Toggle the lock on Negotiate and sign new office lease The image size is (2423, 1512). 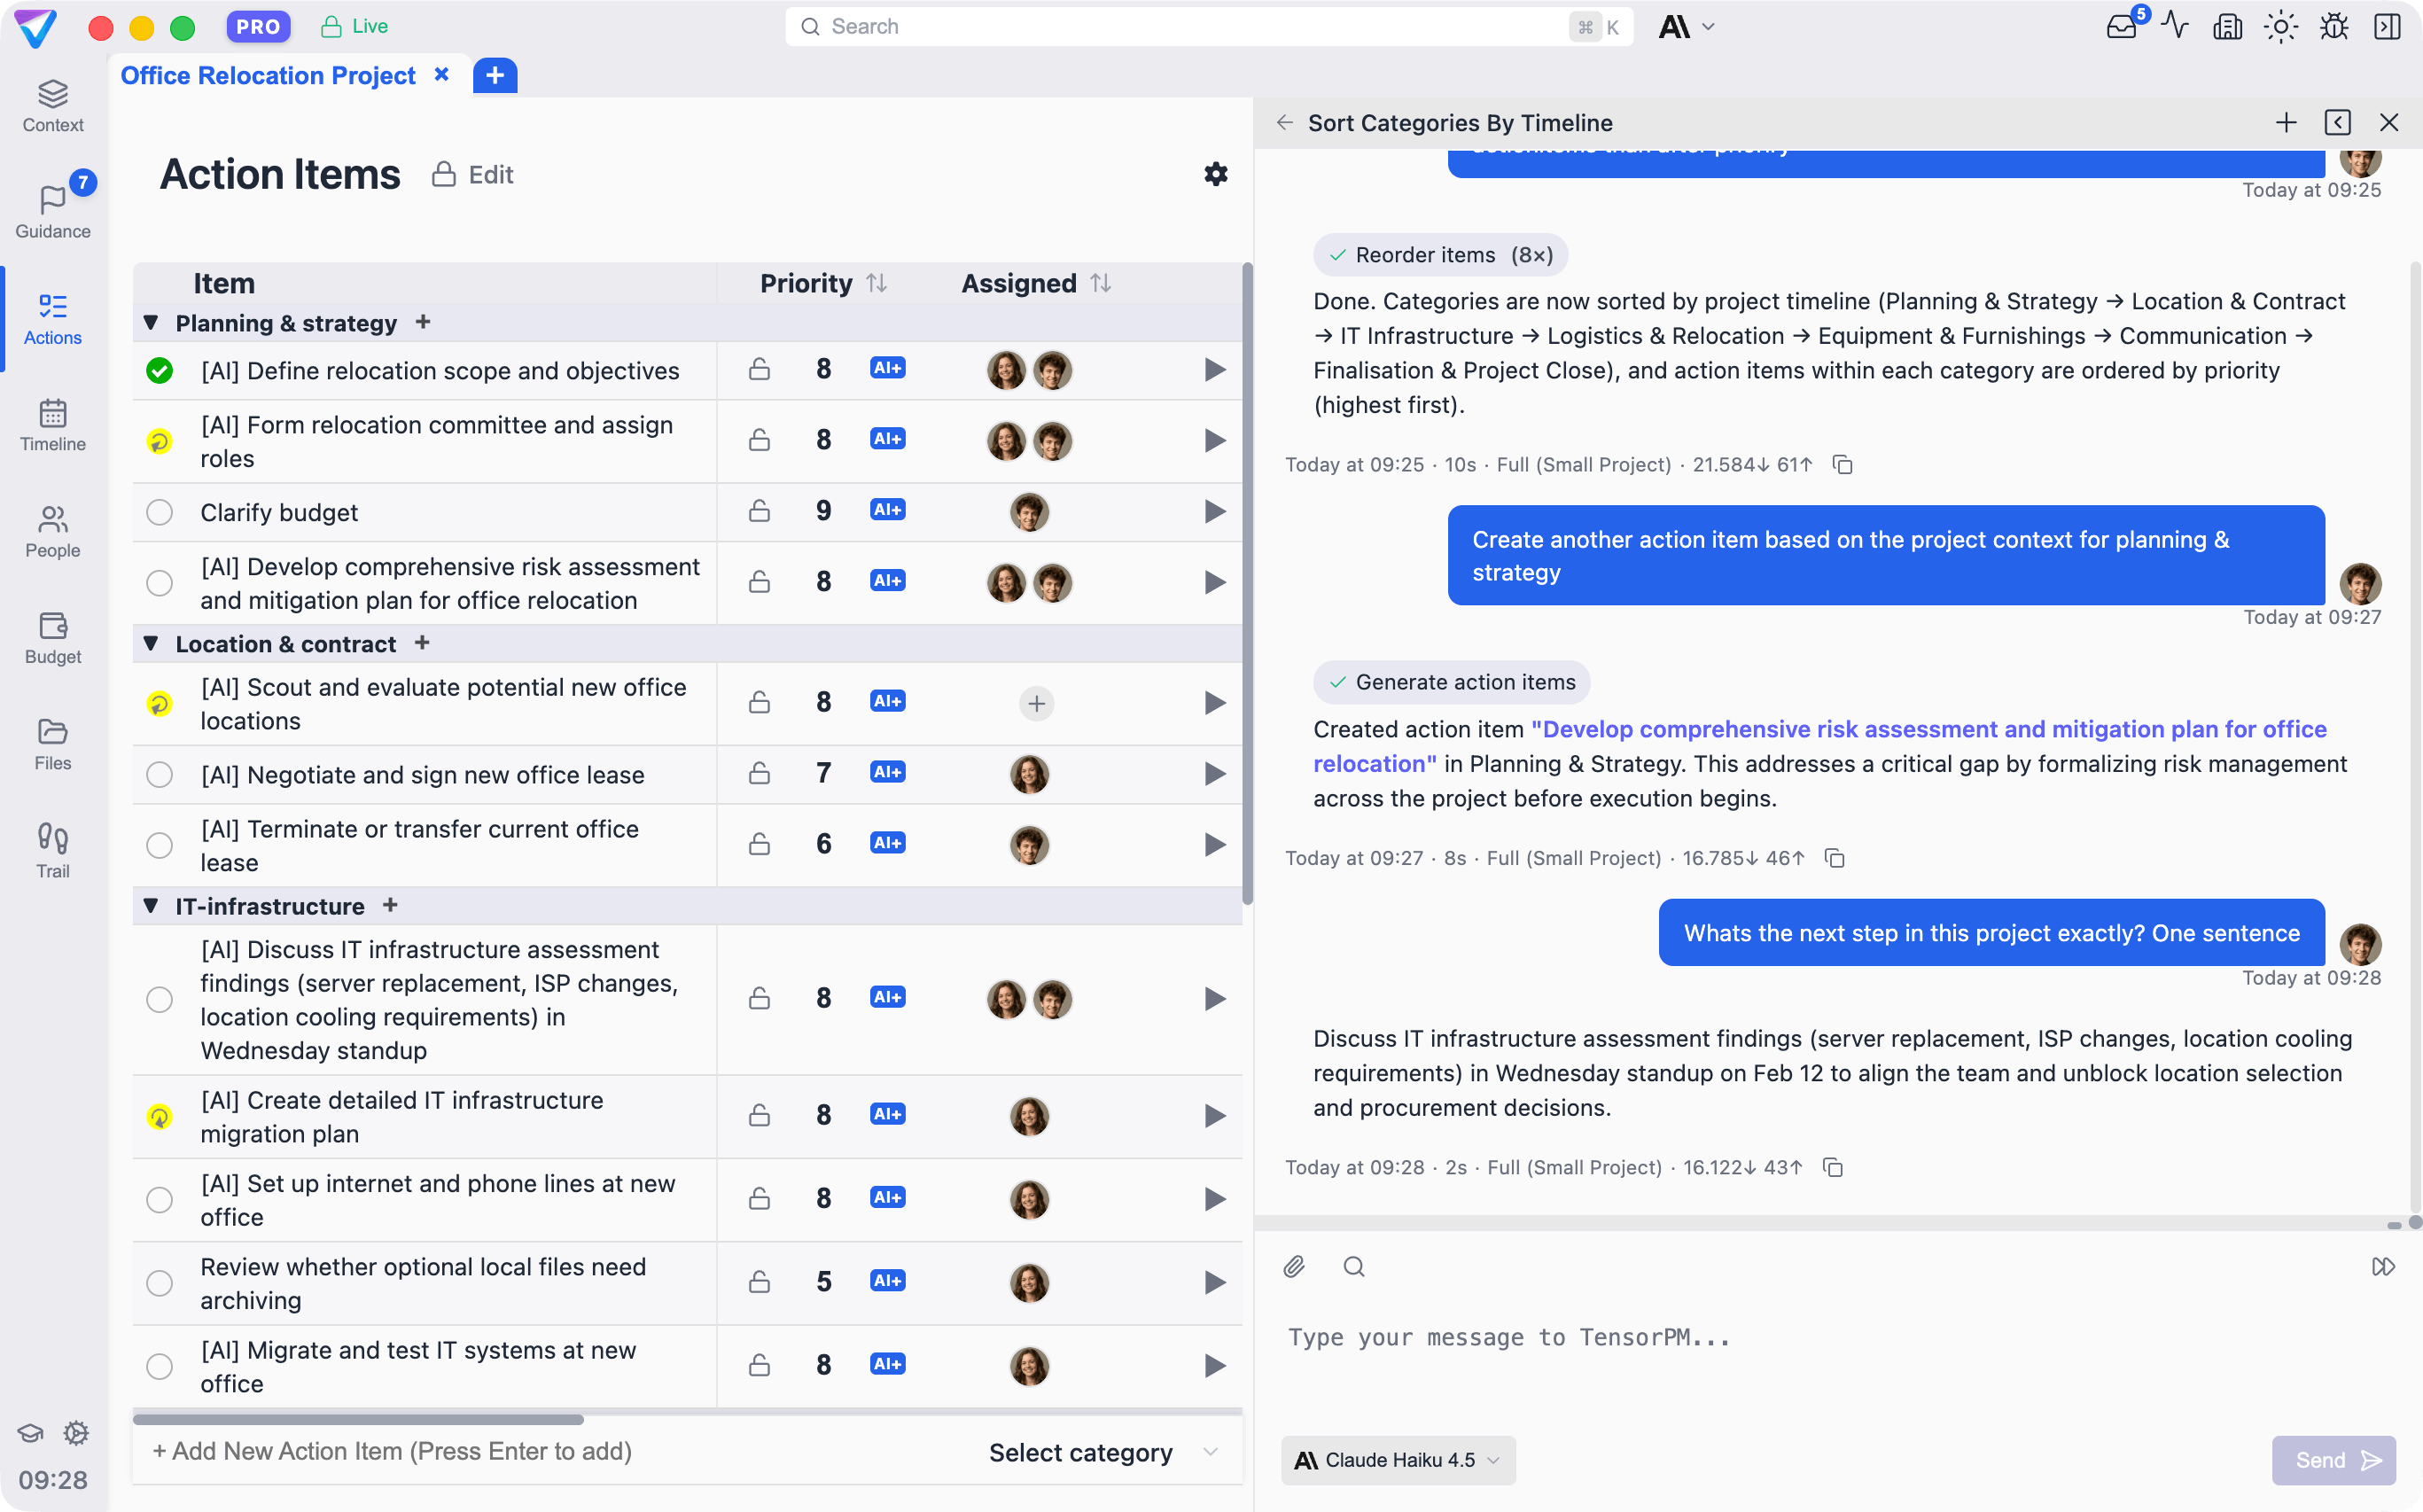[759, 773]
